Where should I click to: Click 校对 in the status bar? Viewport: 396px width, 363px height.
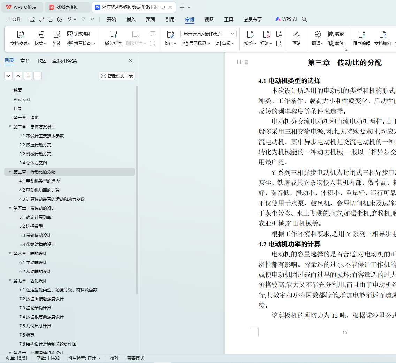[x=114, y=358]
